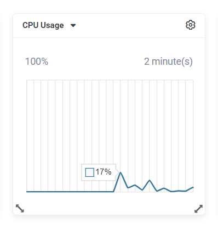This screenshot has height=229, width=218.
Task: Click the 2 minute(s) time range label
Action: pos(168,62)
